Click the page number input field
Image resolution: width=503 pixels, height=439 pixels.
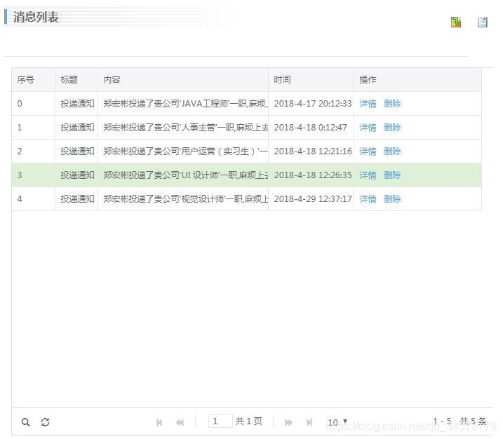(x=220, y=421)
